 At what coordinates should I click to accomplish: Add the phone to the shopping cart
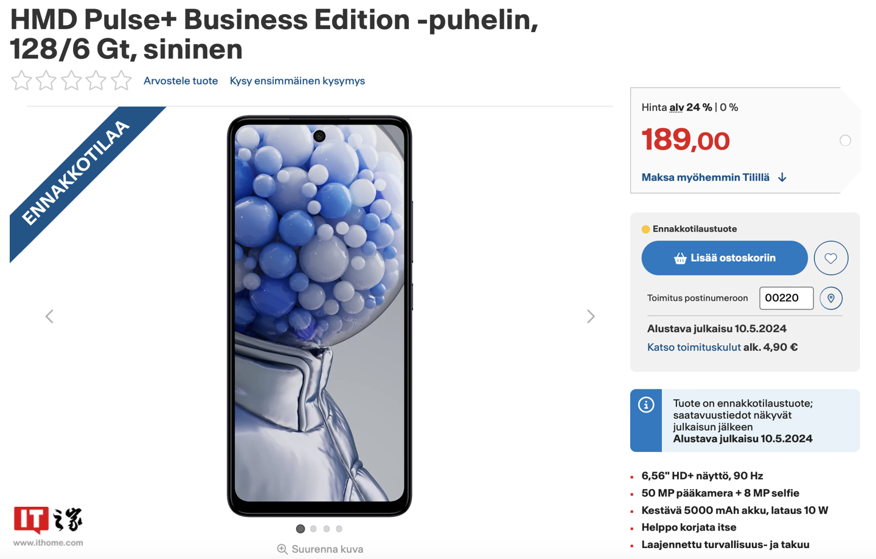[725, 258]
